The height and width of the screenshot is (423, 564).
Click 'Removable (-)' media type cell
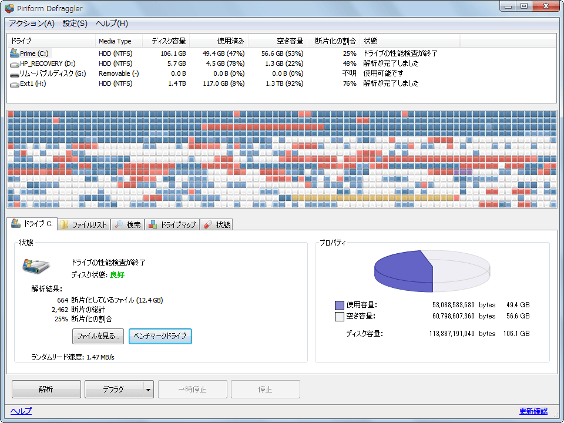119,74
